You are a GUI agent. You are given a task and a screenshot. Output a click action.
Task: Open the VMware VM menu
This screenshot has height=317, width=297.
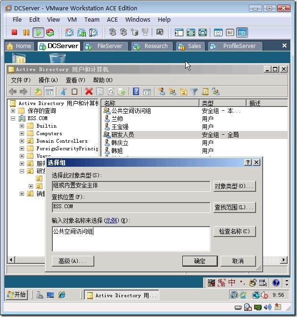(72, 20)
